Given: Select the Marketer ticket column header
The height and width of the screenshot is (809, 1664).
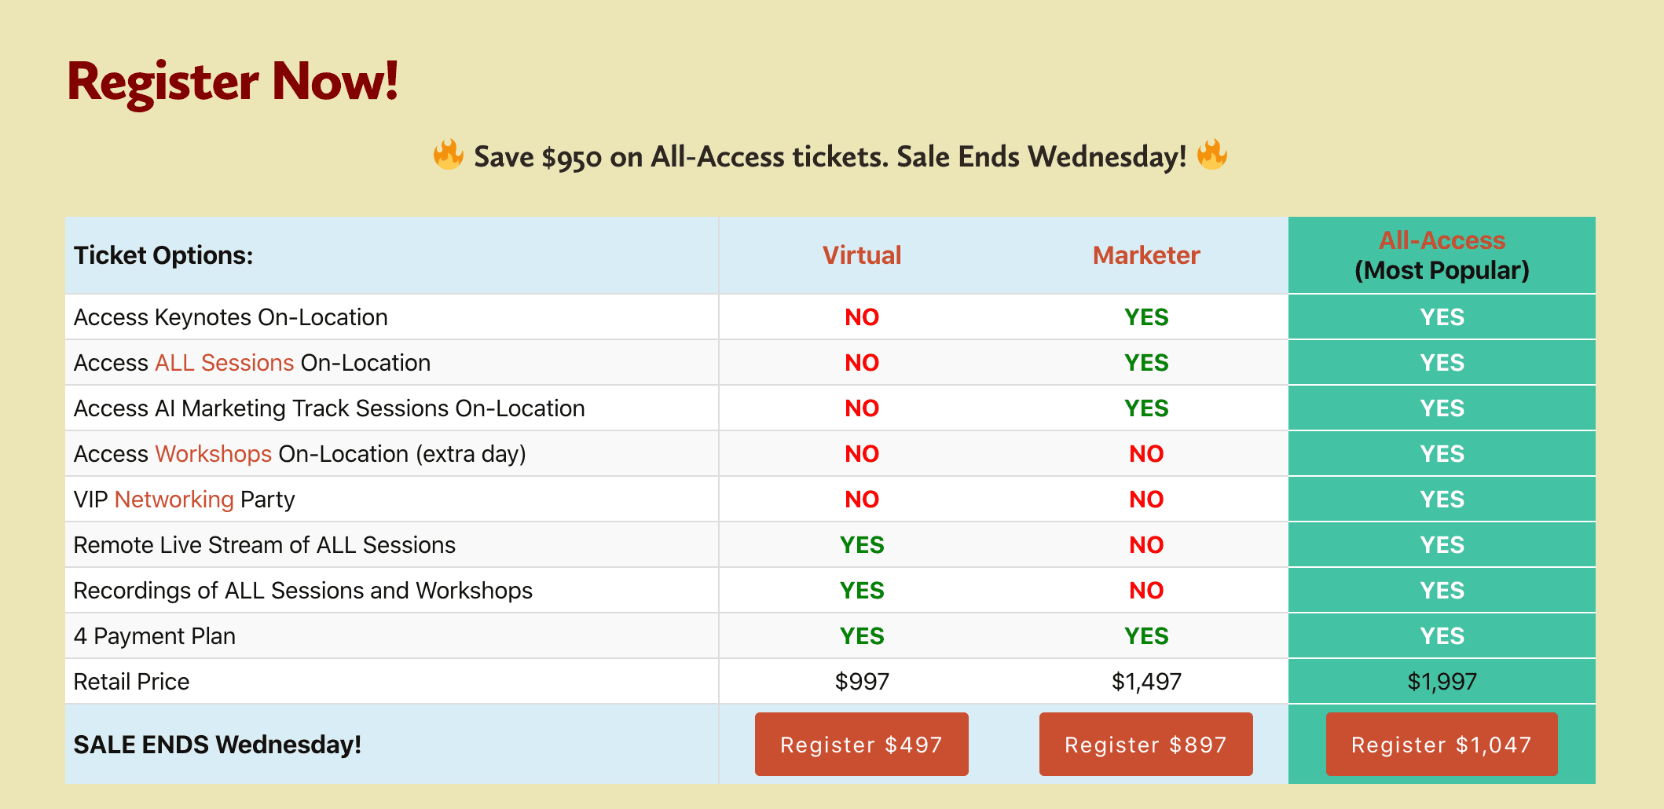Looking at the screenshot, I should tap(1145, 255).
